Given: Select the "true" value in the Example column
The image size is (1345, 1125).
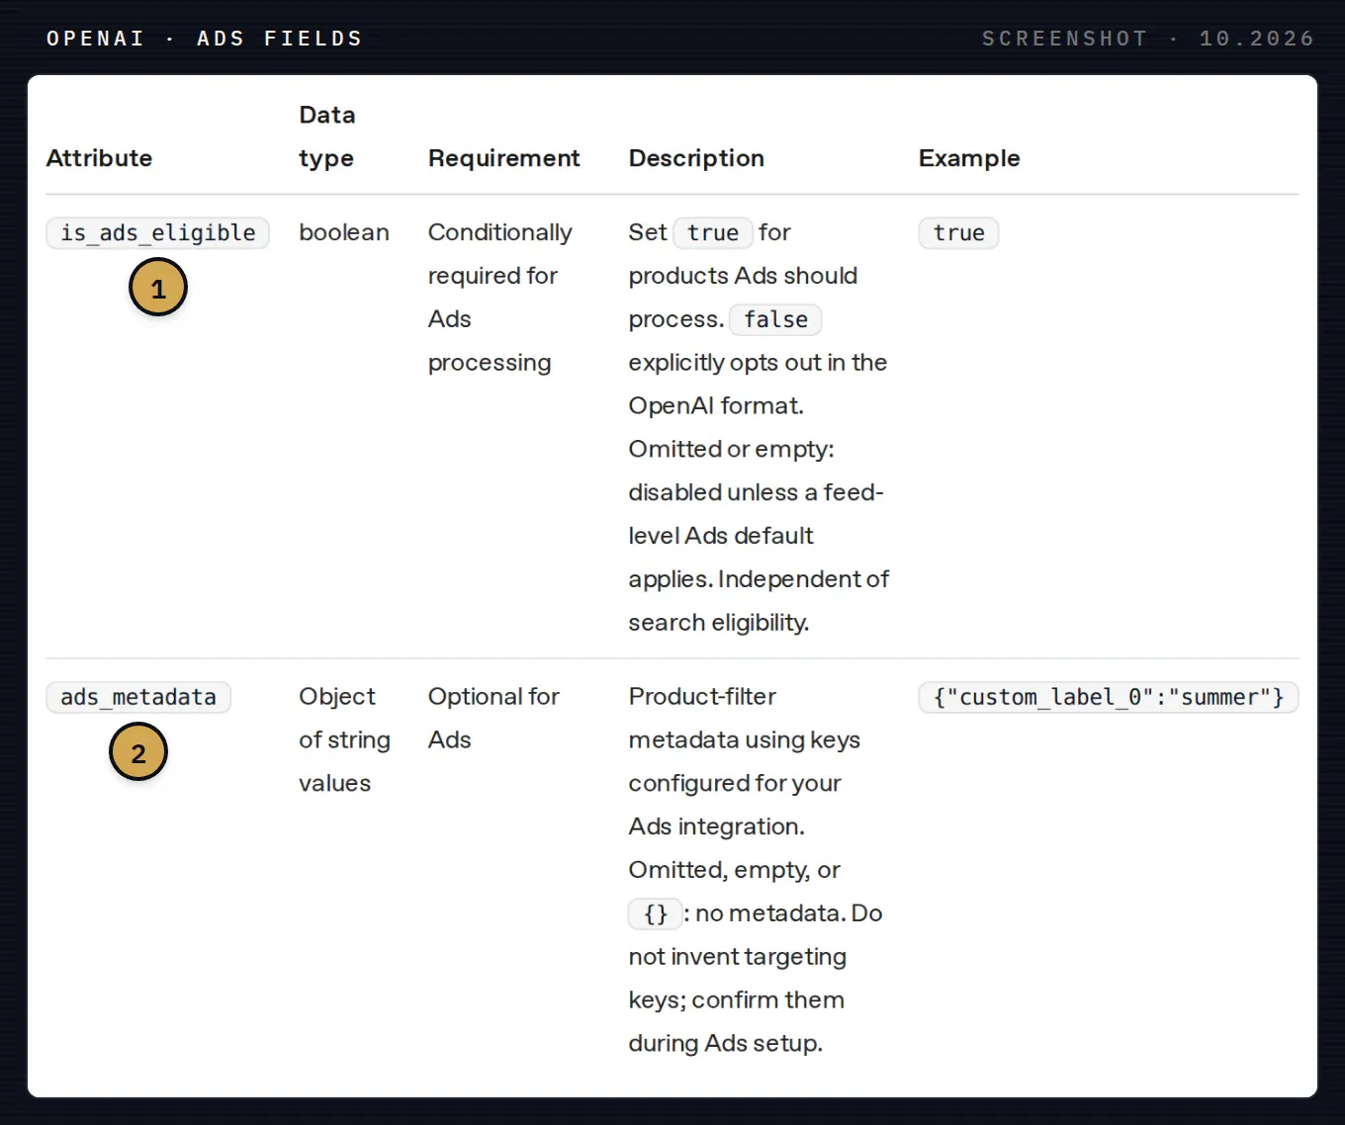Looking at the screenshot, I should click(958, 233).
